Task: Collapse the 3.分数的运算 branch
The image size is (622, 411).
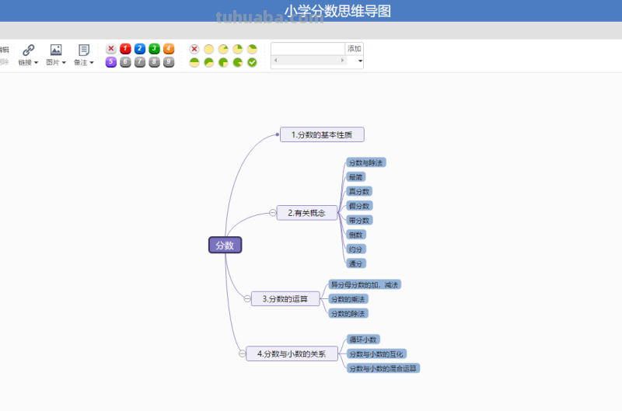Action: pyautogui.click(x=247, y=299)
